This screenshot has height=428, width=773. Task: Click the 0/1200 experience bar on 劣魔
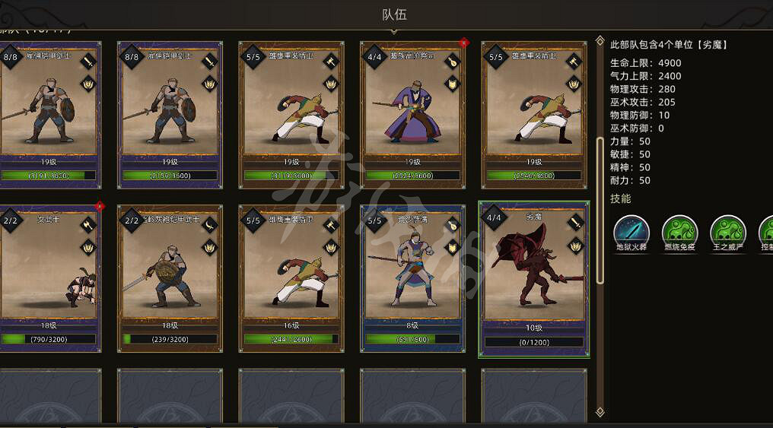[534, 342]
